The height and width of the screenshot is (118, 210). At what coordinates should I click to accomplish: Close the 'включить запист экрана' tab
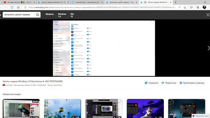pos(136,2)
